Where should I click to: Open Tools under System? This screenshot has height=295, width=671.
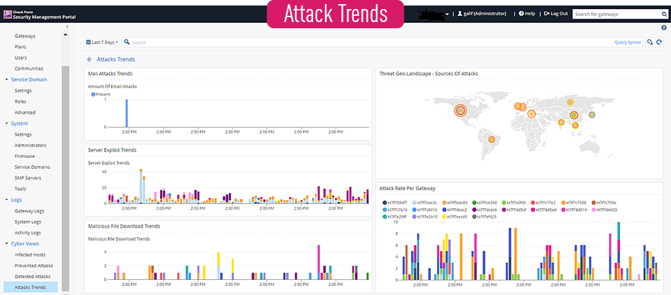[20, 189]
